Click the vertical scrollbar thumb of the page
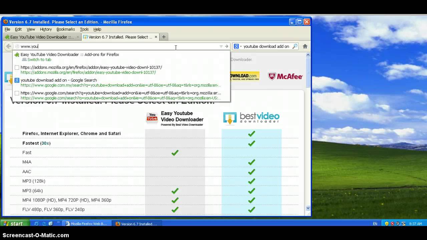Viewport: 427px width, 240px height. 308,73
